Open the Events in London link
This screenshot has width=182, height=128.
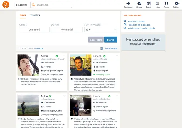coord(136,21)
